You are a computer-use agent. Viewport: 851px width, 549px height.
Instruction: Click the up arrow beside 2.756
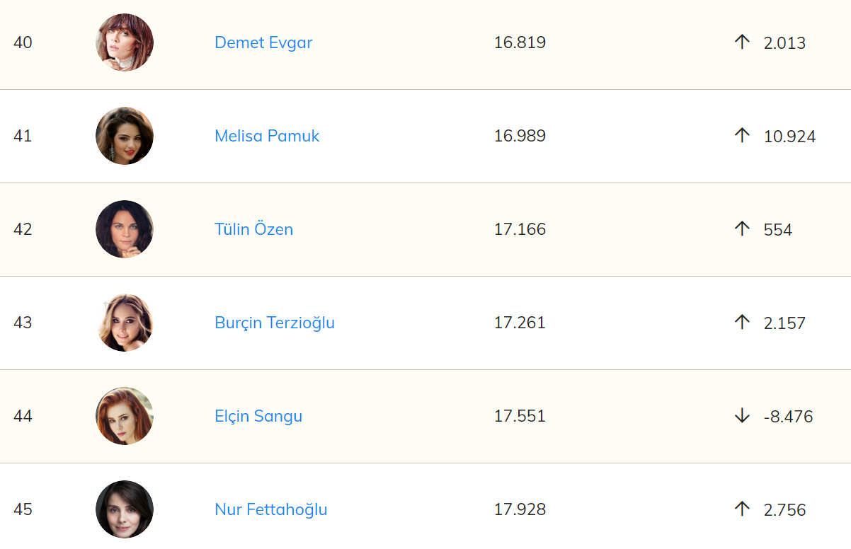click(741, 509)
